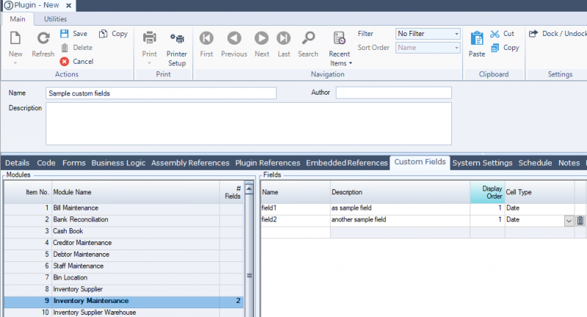The height and width of the screenshot is (317, 587).
Task: Click the red Cancel button
Action: point(65,62)
